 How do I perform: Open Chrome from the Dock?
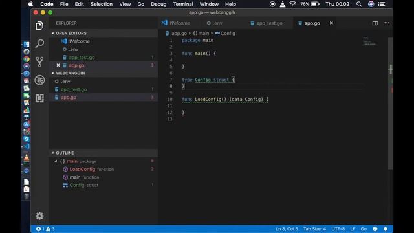click(x=27, y=59)
